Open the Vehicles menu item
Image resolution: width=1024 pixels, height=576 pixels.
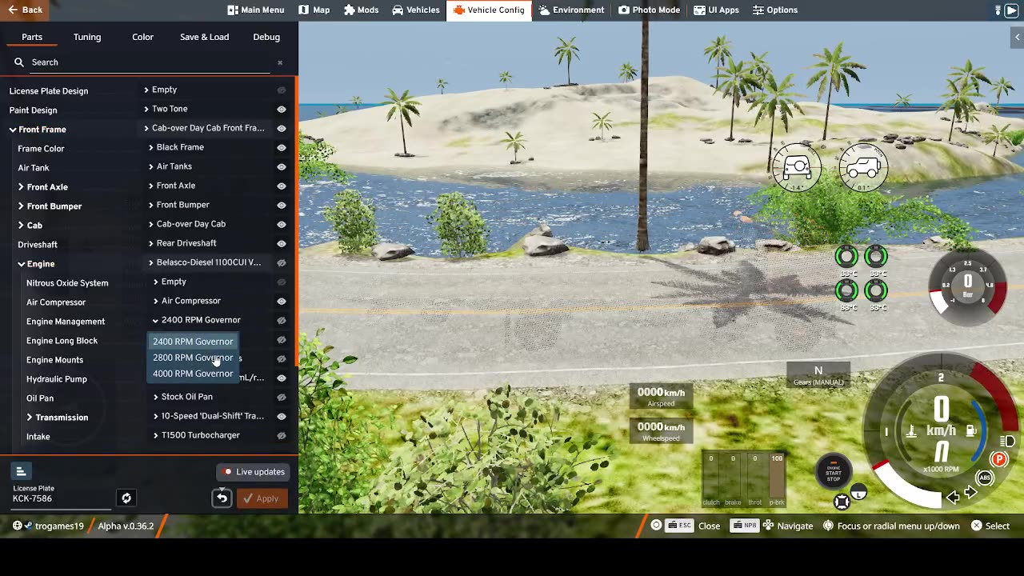pos(416,10)
